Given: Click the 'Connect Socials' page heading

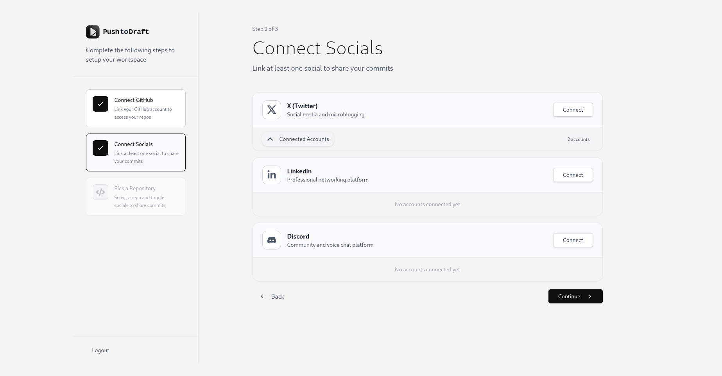Looking at the screenshot, I should 317,48.
